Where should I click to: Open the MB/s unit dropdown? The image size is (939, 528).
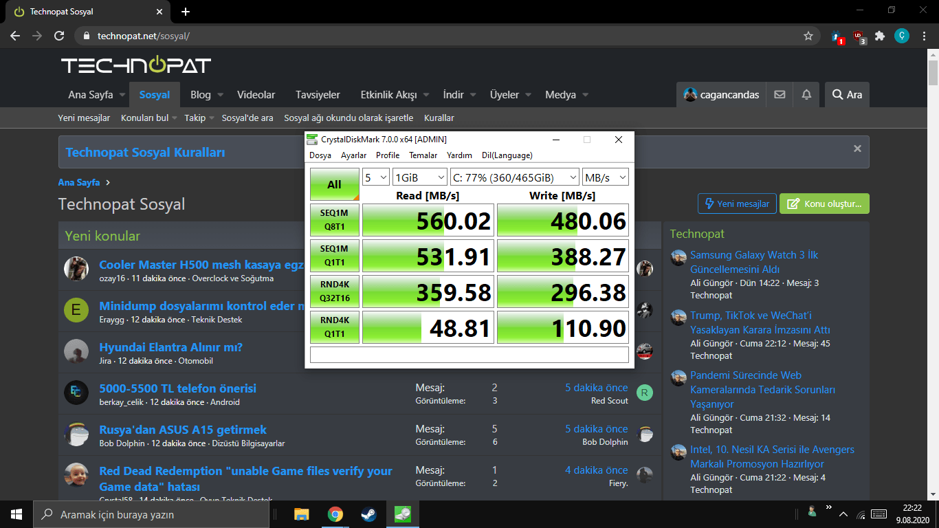[605, 177]
